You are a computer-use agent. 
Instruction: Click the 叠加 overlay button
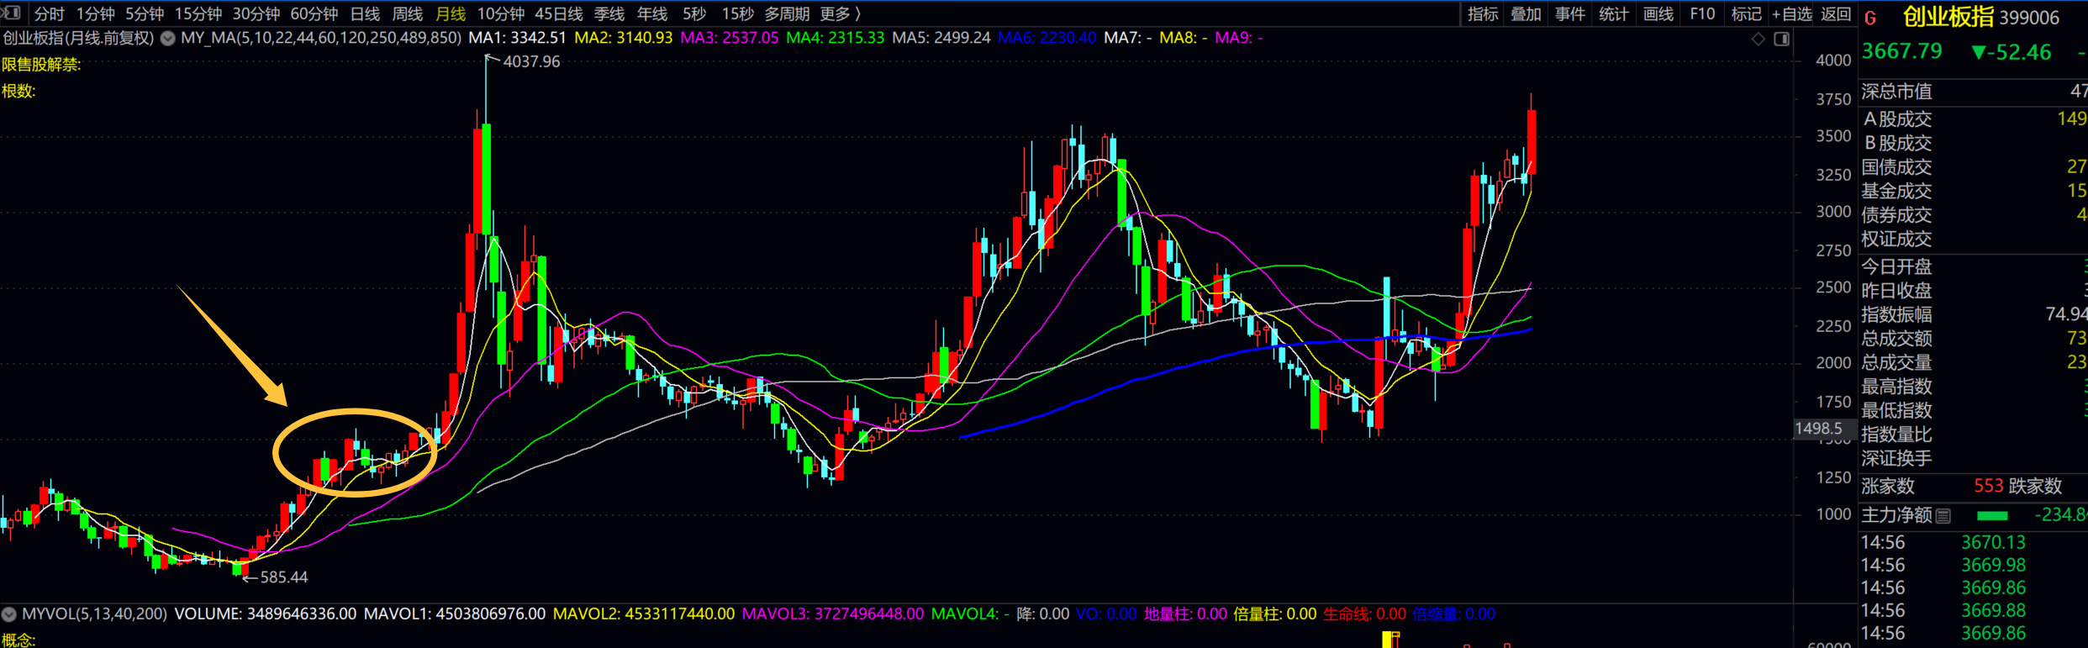(1526, 13)
